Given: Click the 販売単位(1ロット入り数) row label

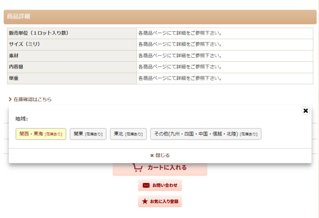Looking at the screenshot, I should 39,33.
